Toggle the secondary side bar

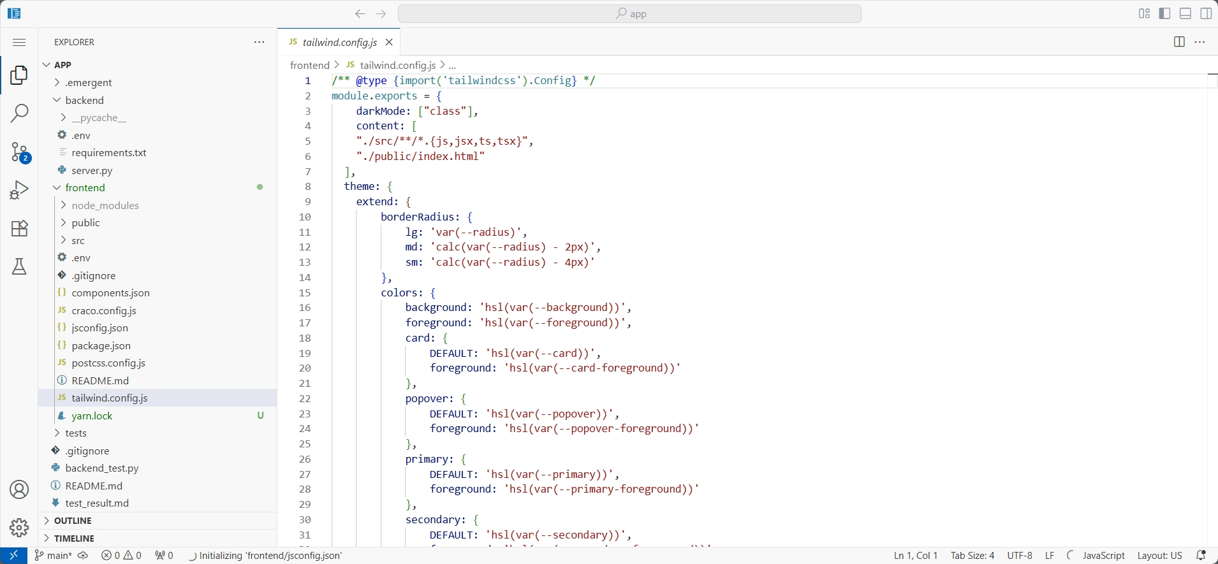click(x=1207, y=13)
